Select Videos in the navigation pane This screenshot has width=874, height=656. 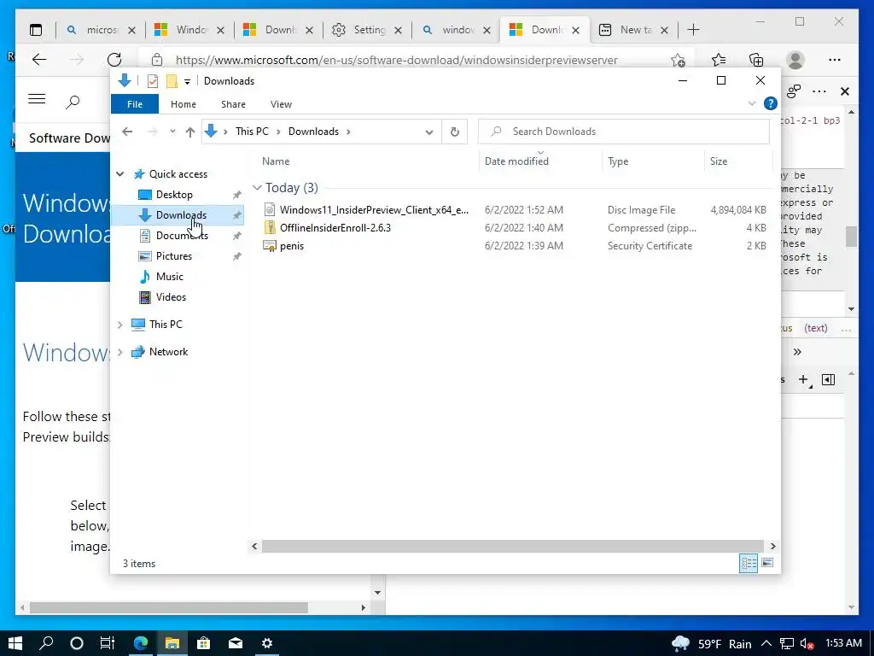tap(171, 297)
